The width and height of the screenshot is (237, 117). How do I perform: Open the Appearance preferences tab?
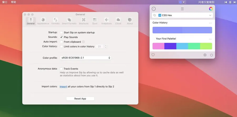coord(43,21)
